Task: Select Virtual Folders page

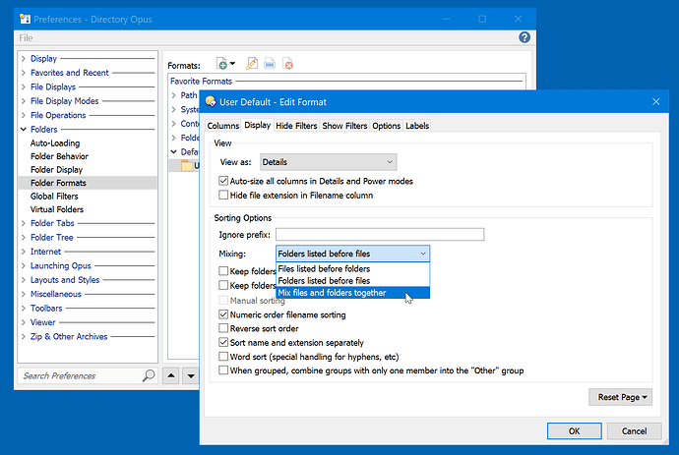Action: pyautogui.click(x=57, y=209)
